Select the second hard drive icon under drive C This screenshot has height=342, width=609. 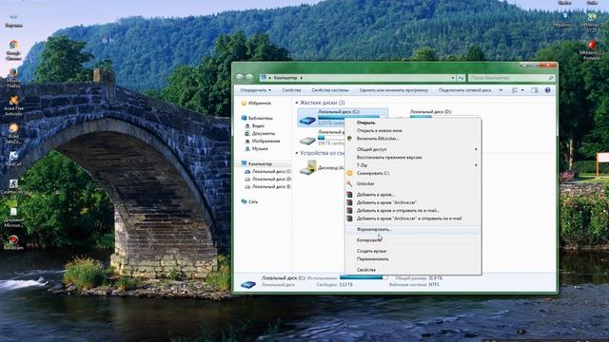(x=307, y=140)
